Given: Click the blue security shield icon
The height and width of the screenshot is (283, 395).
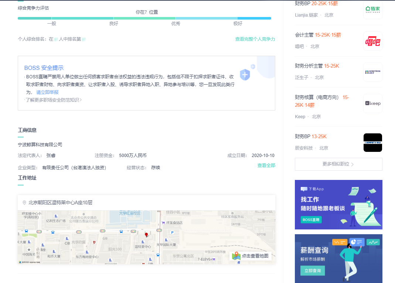Looking at the screenshot, I should point(245,75).
